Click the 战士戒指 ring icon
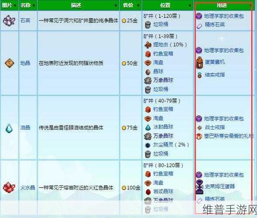 point(200,127)
